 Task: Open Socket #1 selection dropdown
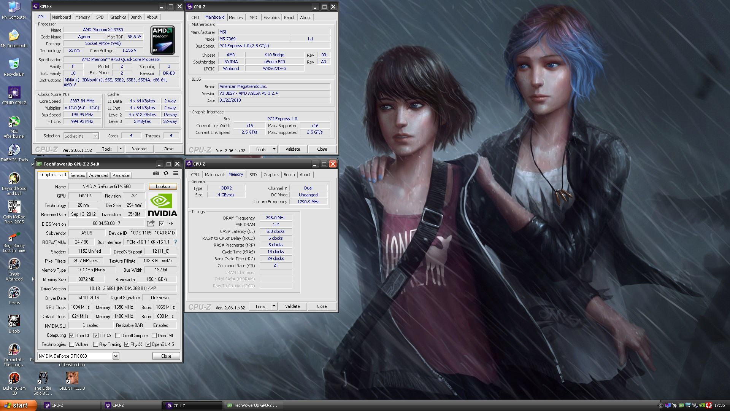click(x=81, y=136)
